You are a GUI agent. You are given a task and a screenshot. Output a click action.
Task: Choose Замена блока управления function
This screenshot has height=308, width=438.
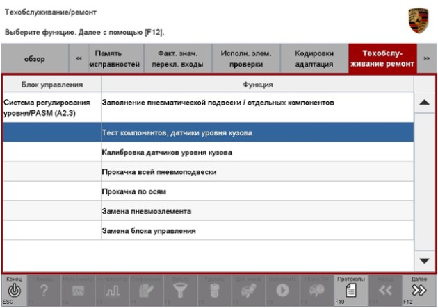(149, 230)
